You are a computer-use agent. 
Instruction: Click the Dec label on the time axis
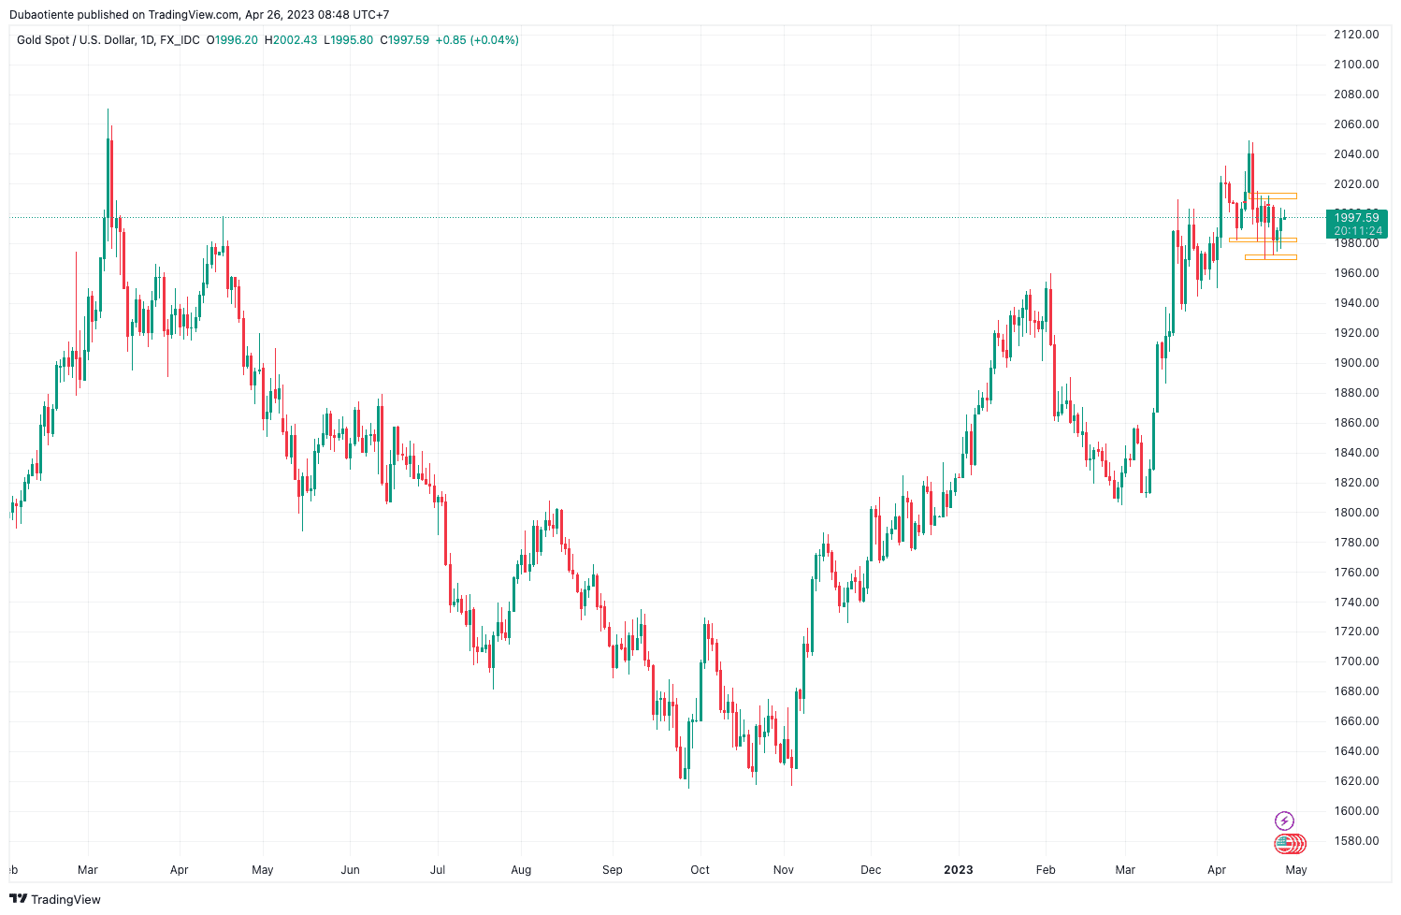pyautogui.click(x=871, y=870)
